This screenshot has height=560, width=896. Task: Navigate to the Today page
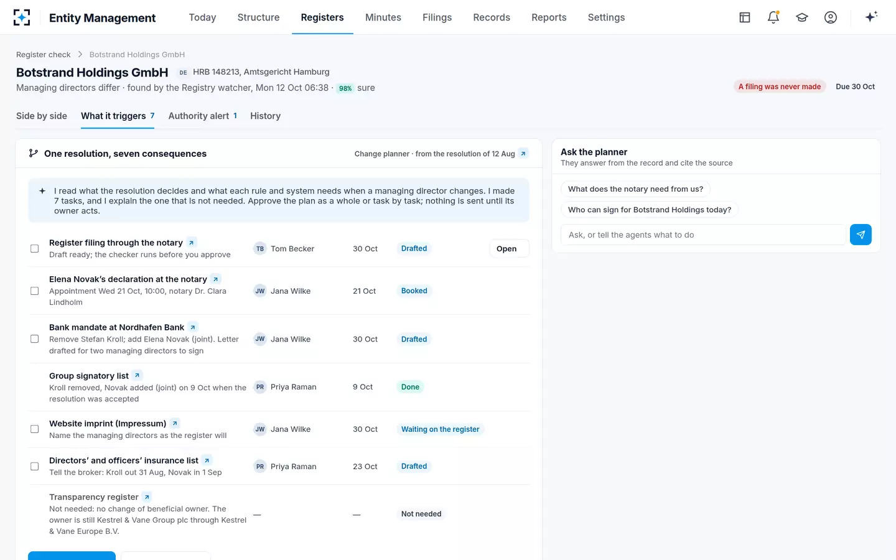[x=202, y=17]
